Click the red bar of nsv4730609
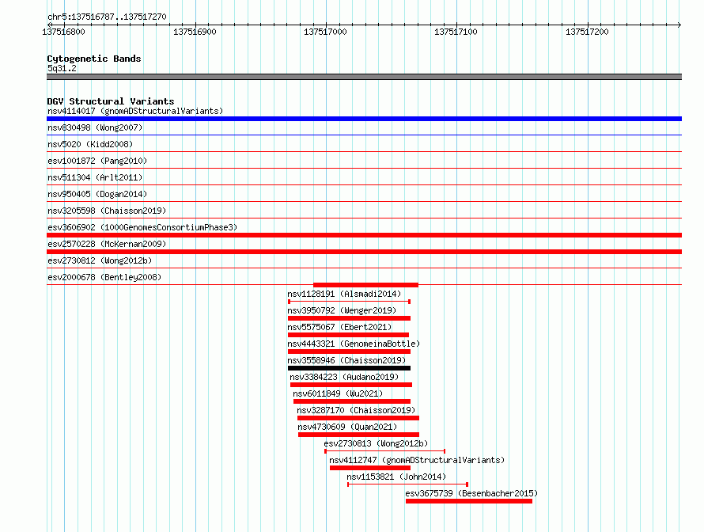 pyautogui.click(x=359, y=435)
